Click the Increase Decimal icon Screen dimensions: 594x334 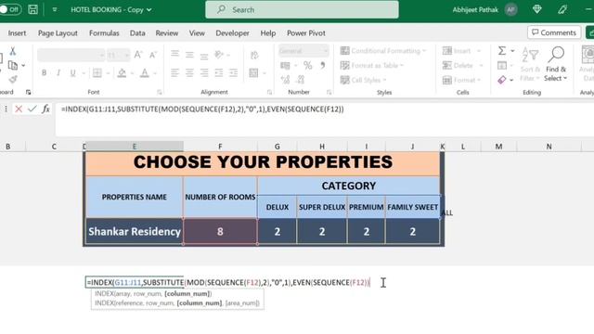pyautogui.click(x=285, y=80)
